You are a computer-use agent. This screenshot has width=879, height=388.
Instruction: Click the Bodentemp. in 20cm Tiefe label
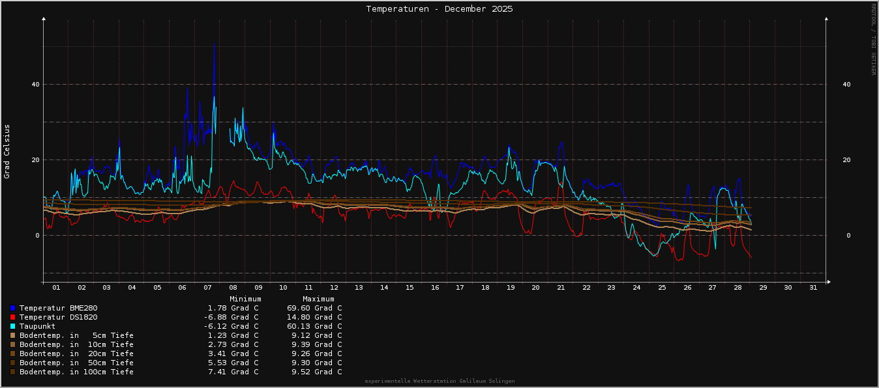coord(76,353)
